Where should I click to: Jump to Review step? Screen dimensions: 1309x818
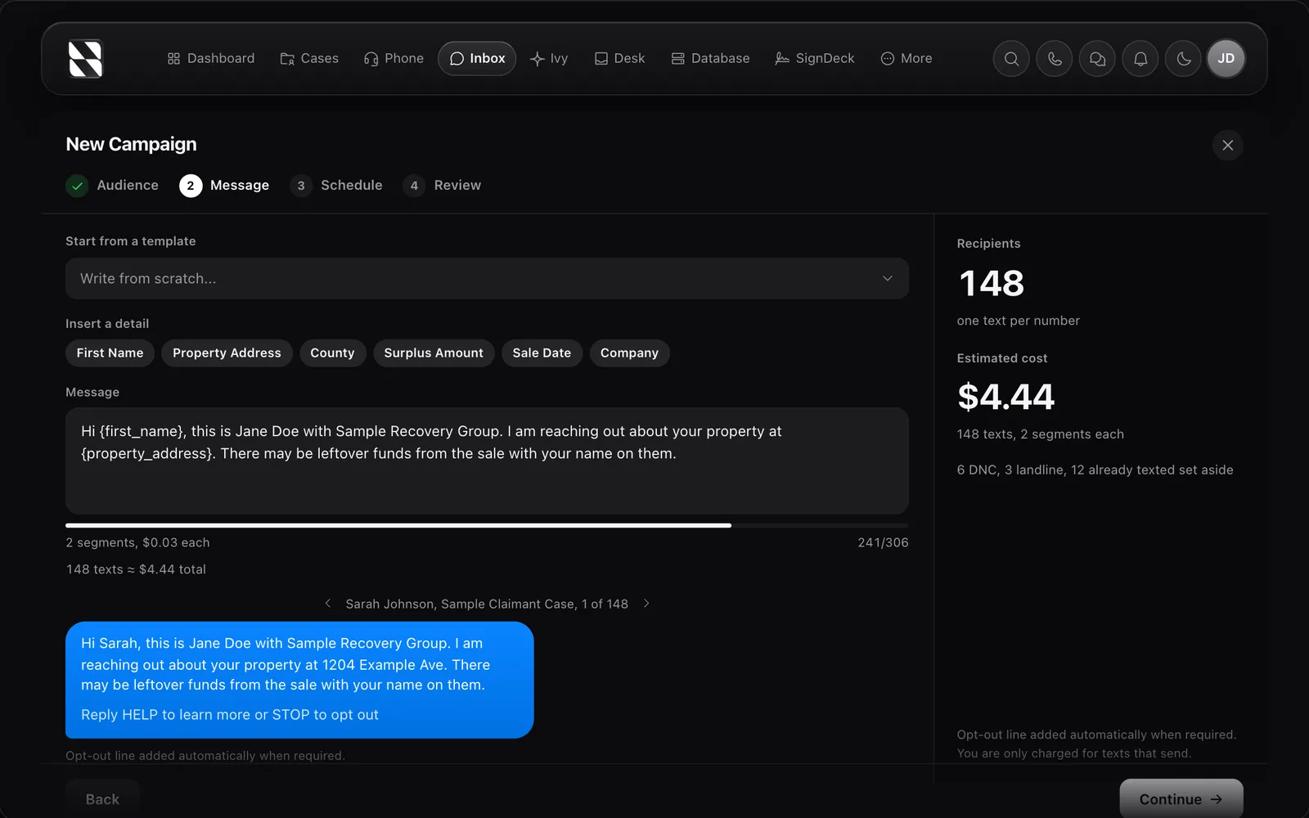(442, 186)
